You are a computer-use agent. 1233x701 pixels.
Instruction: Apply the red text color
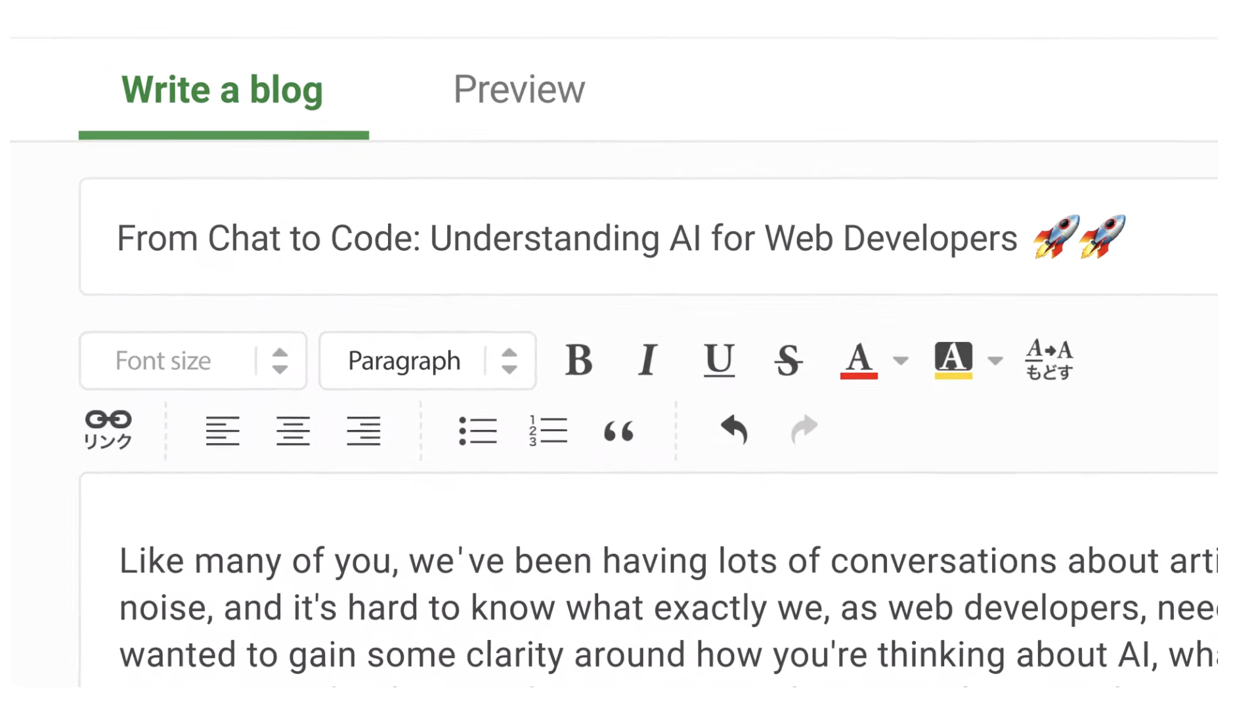[859, 360]
